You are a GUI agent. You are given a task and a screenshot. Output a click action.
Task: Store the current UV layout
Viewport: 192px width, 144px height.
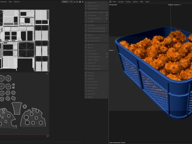(x=96, y=91)
